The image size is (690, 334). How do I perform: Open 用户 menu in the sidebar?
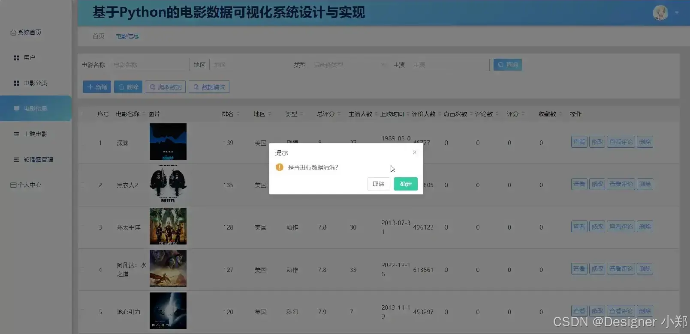(24, 57)
